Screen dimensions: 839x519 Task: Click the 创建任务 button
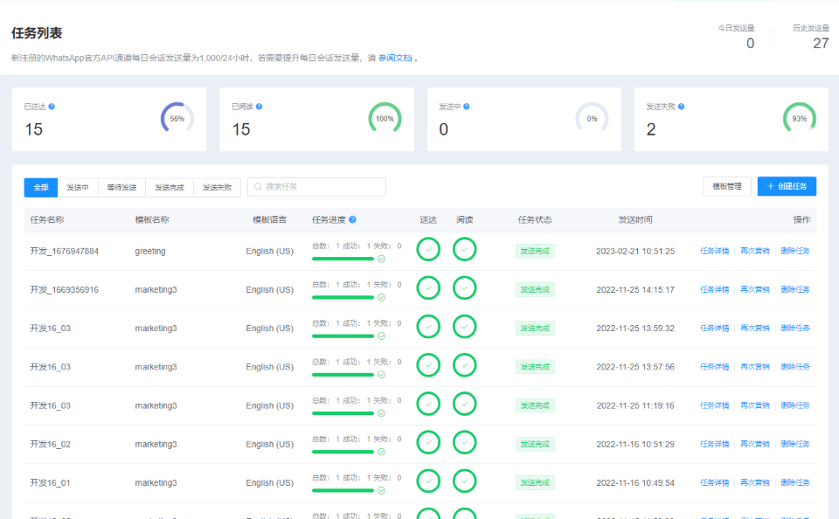pyautogui.click(x=787, y=186)
